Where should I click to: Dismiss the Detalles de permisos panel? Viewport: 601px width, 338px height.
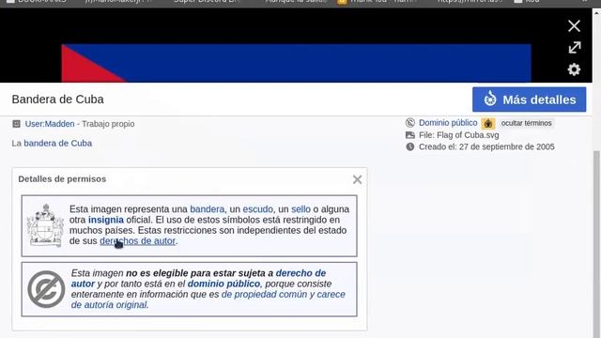point(357,179)
